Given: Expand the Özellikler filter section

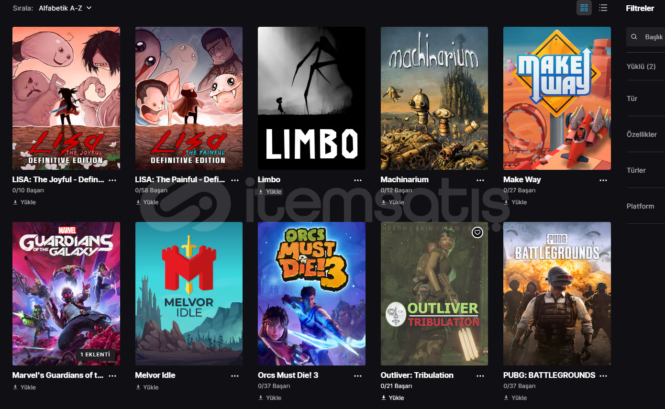Looking at the screenshot, I should click(646, 134).
